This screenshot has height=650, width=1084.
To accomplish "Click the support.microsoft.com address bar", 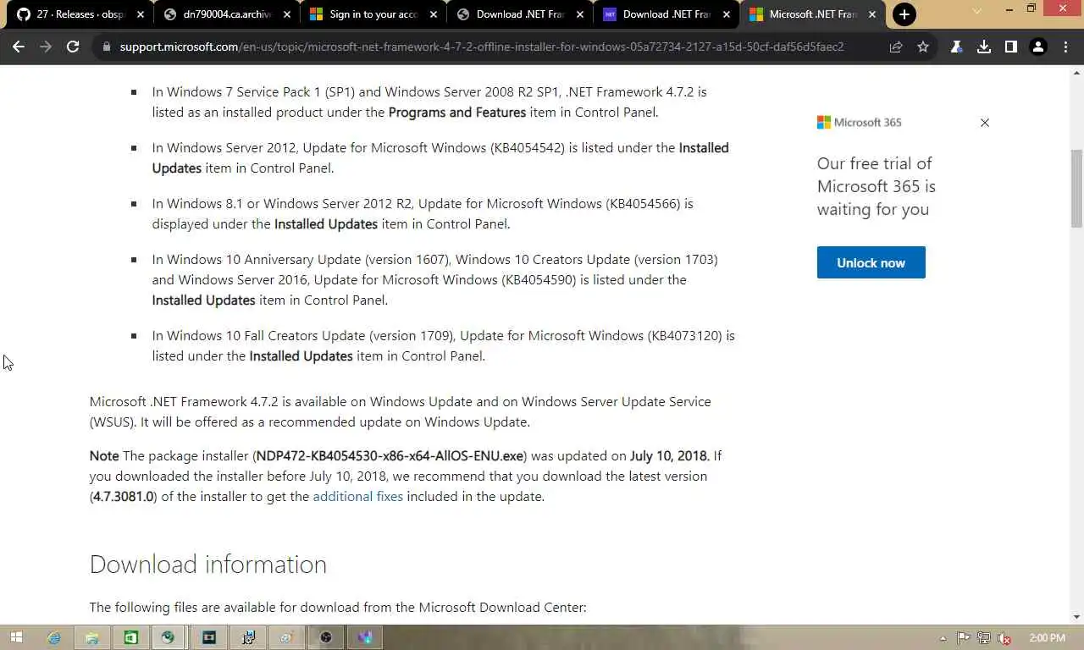I will click(482, 47).
